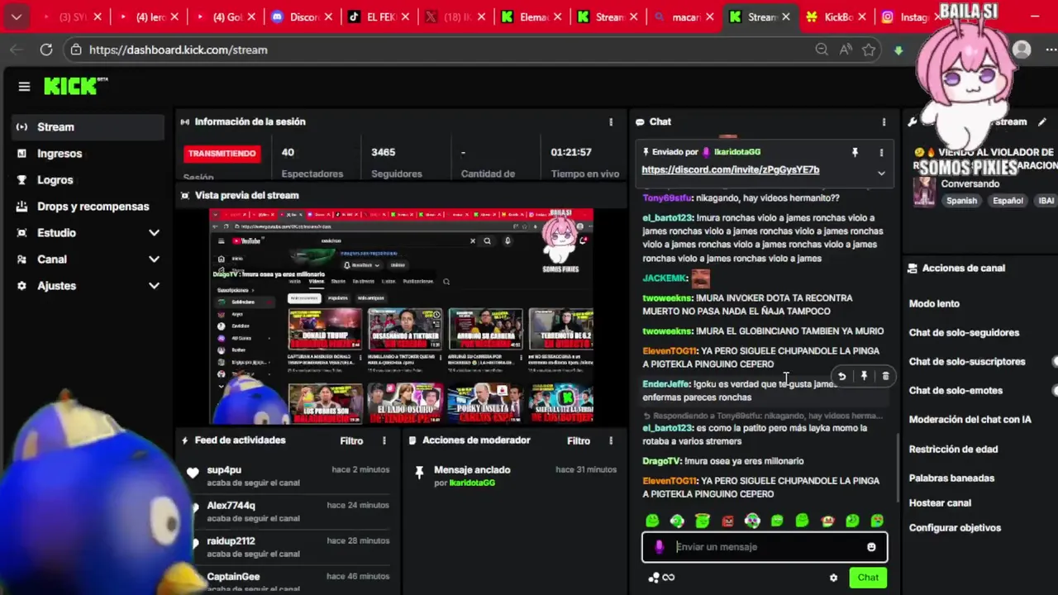Delete EnderJeffe's chat message with trash icon
Viewport: 1058px width, 595px height.
click(885, 377)
